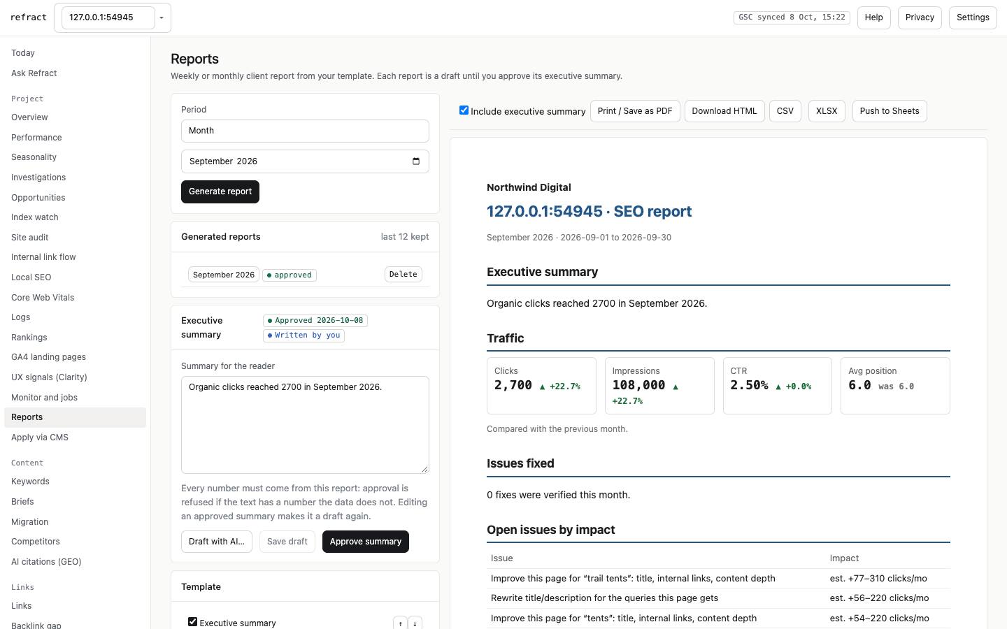
Task: Move Executive summary template section down
Action: (x=415, y=623)
